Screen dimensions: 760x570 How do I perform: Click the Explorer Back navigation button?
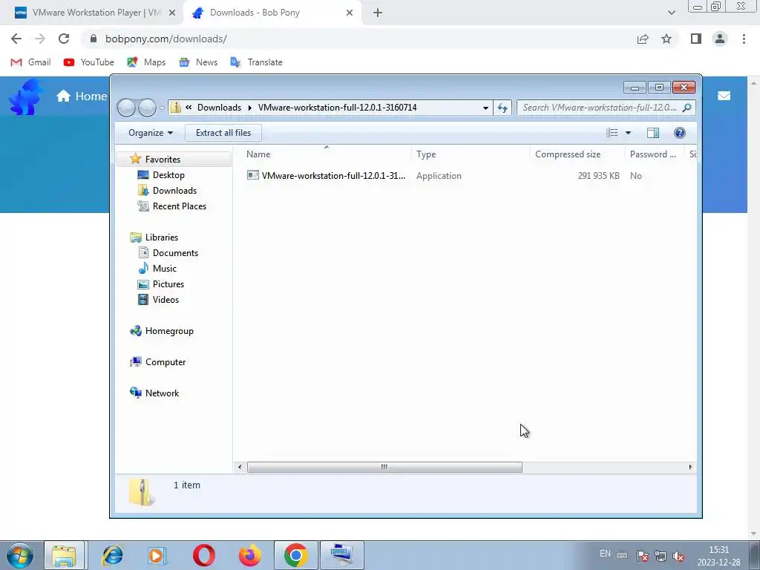coord(126,108)
